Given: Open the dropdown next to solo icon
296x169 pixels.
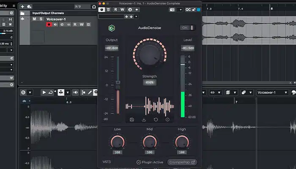Looking at the screenshot, I should [30, 93].
